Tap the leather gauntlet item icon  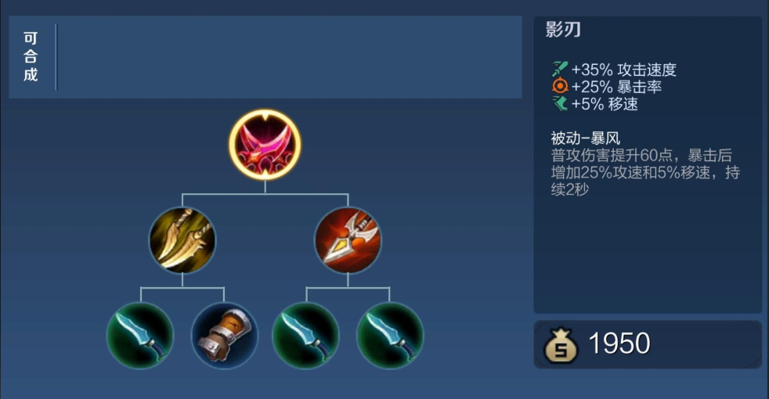224,336
